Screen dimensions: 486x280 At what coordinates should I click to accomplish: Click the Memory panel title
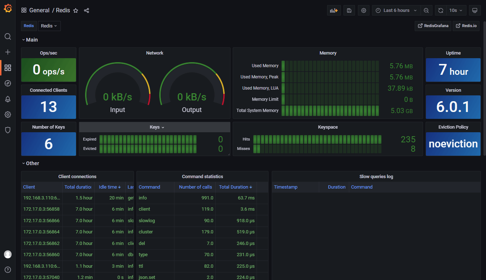[x=328, y=53]
